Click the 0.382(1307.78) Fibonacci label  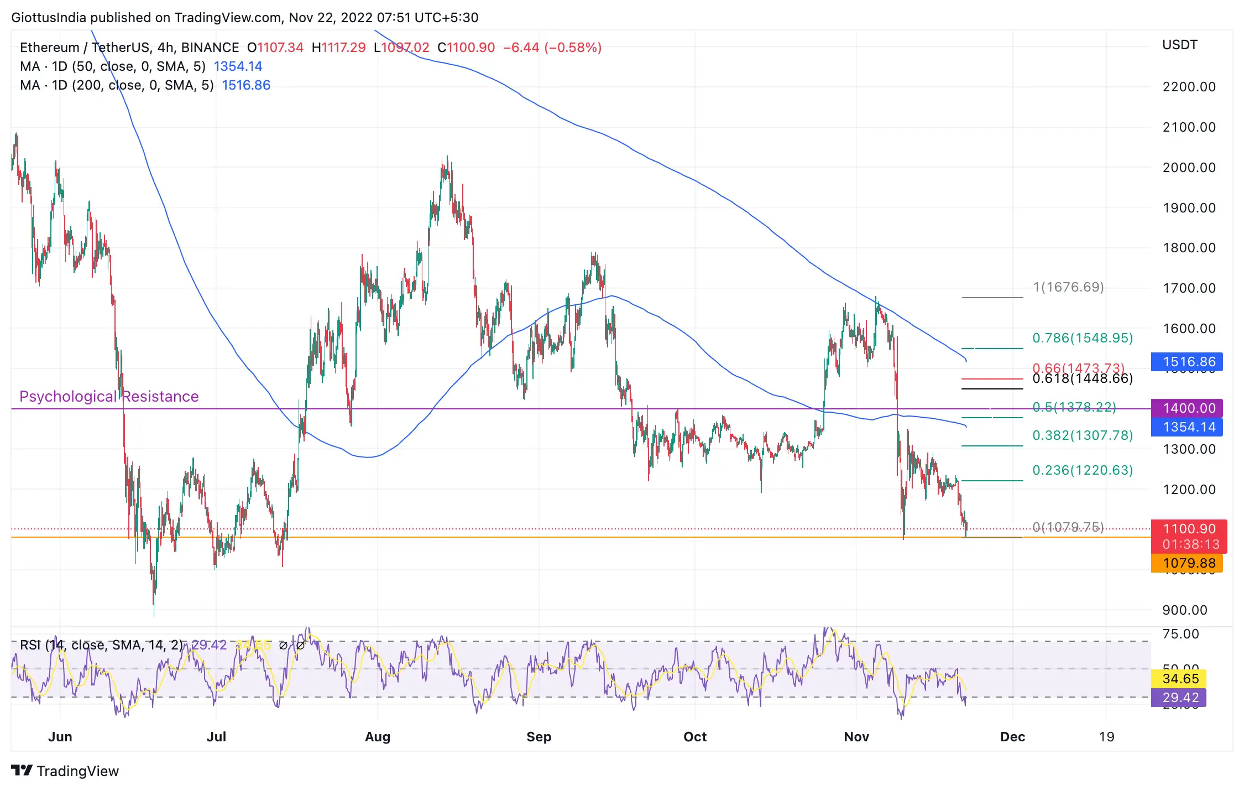[x=1083, y=435]
